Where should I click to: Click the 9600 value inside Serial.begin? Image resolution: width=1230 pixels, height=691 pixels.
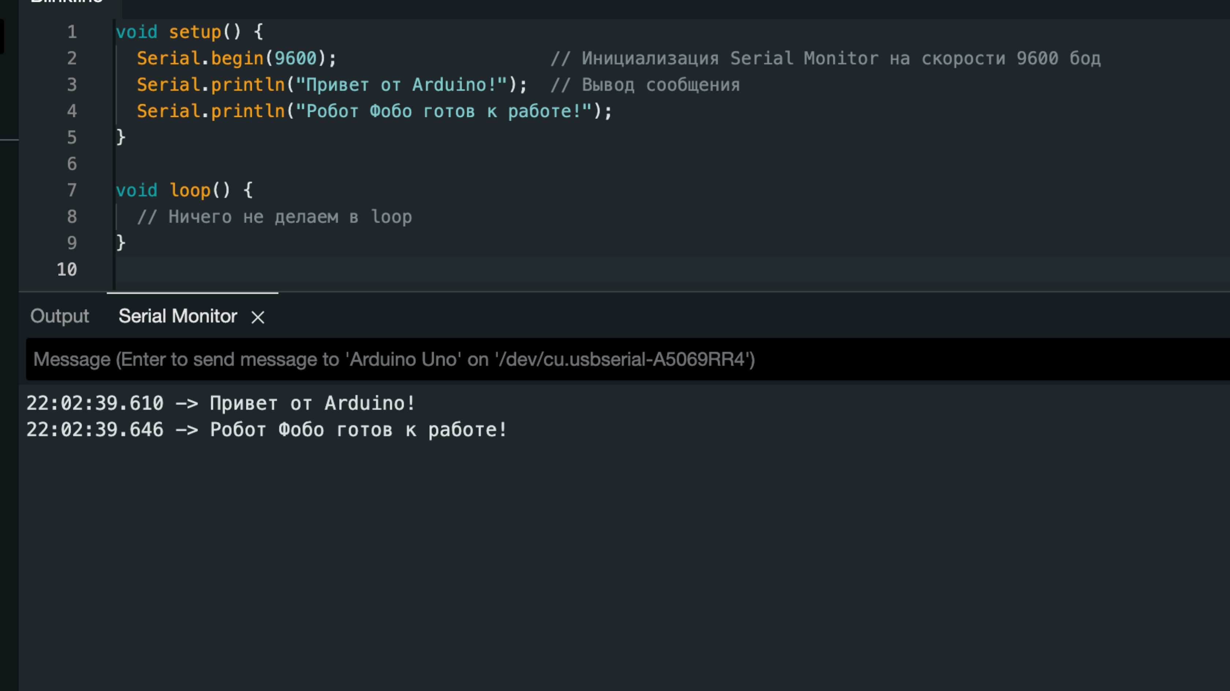pos(295,58)
